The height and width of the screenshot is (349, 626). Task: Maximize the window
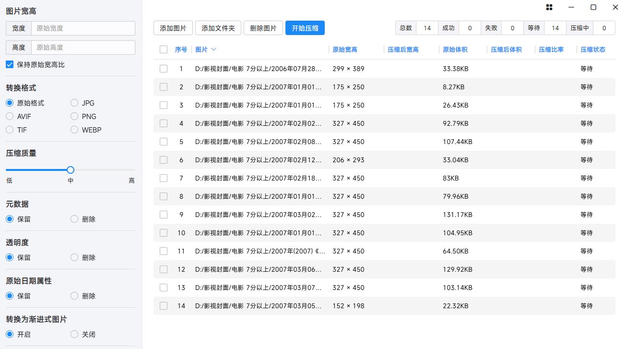coord(593,7)
